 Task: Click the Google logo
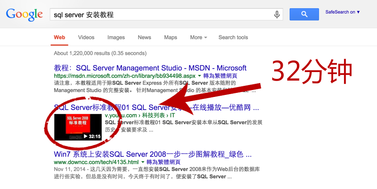click(24, 15)
